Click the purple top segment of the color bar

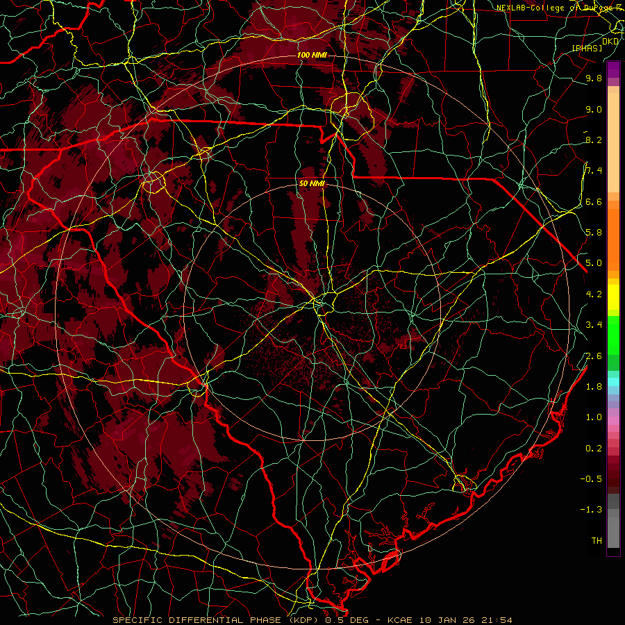pyautogui.click(x=613, y=69)
